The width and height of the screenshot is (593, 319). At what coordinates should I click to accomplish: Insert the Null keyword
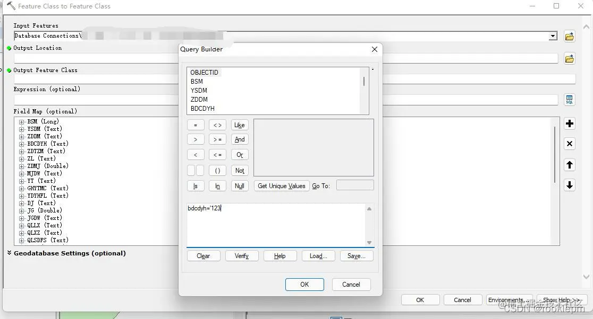click(240, 186)
